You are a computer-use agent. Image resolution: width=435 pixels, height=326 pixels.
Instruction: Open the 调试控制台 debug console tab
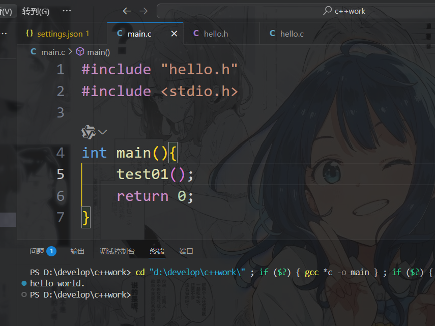[x=117, y=251]
